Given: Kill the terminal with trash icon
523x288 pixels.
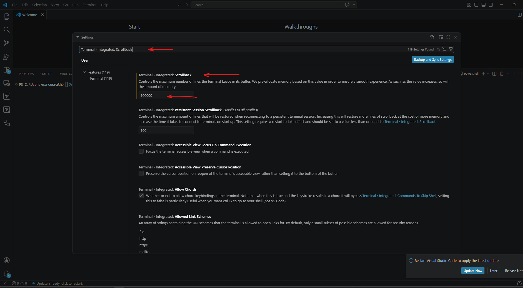Looking at the screenshot, I should [x=502, y=74].
